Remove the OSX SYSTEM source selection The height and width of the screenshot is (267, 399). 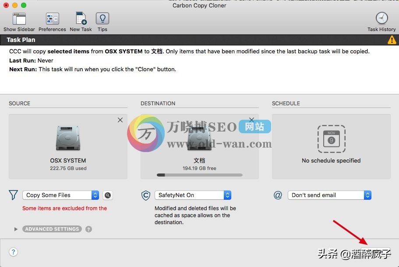pos(120,120)
